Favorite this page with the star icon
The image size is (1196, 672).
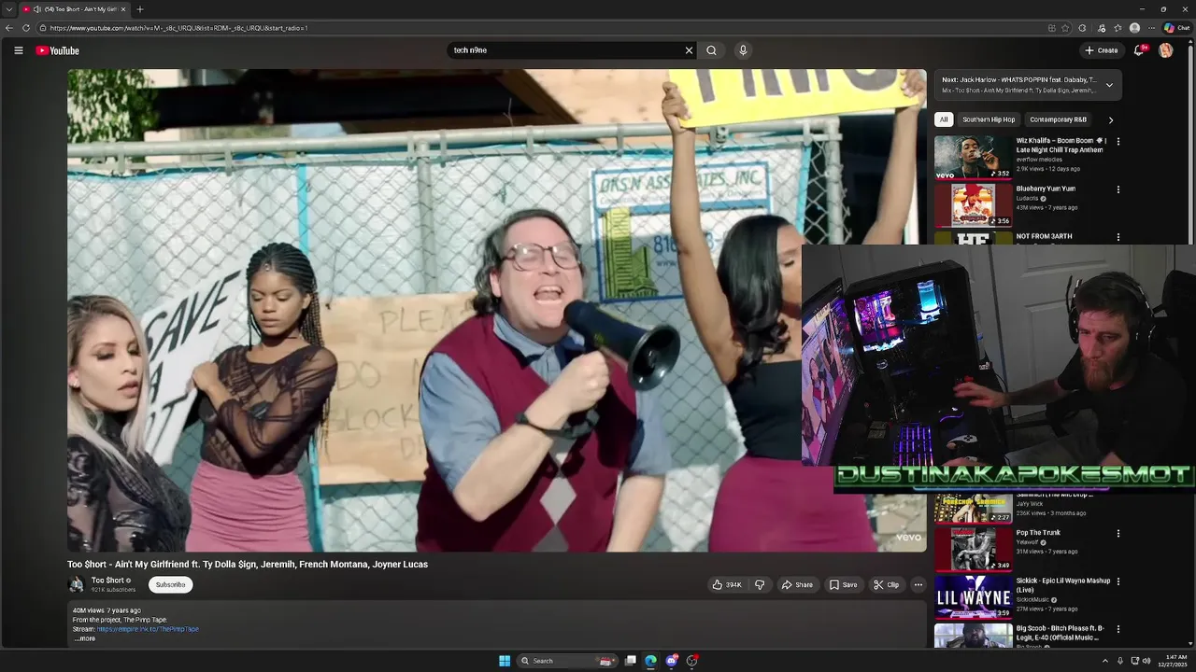pyautogui.click(x=1065, y=28)
